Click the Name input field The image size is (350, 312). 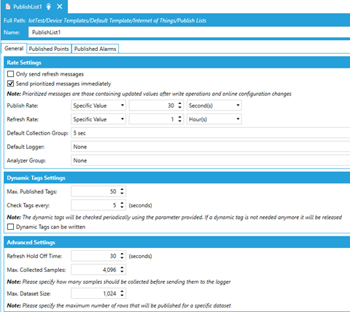click(x=189, y=33)
